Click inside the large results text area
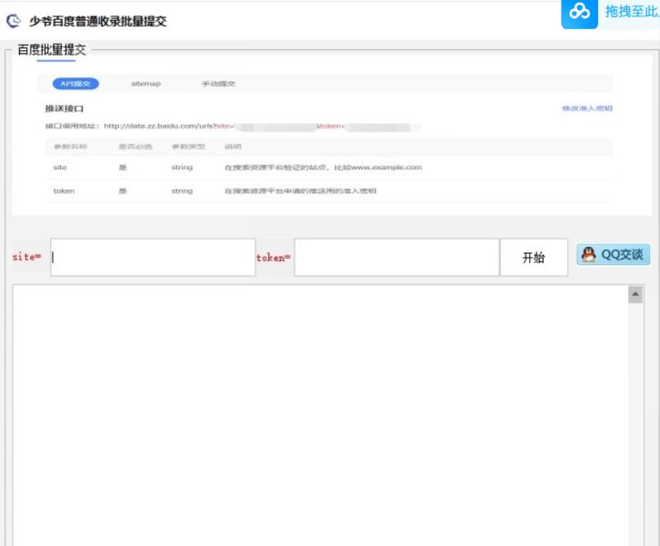This screenshot has width=660, height=546. tap(320, 415)
